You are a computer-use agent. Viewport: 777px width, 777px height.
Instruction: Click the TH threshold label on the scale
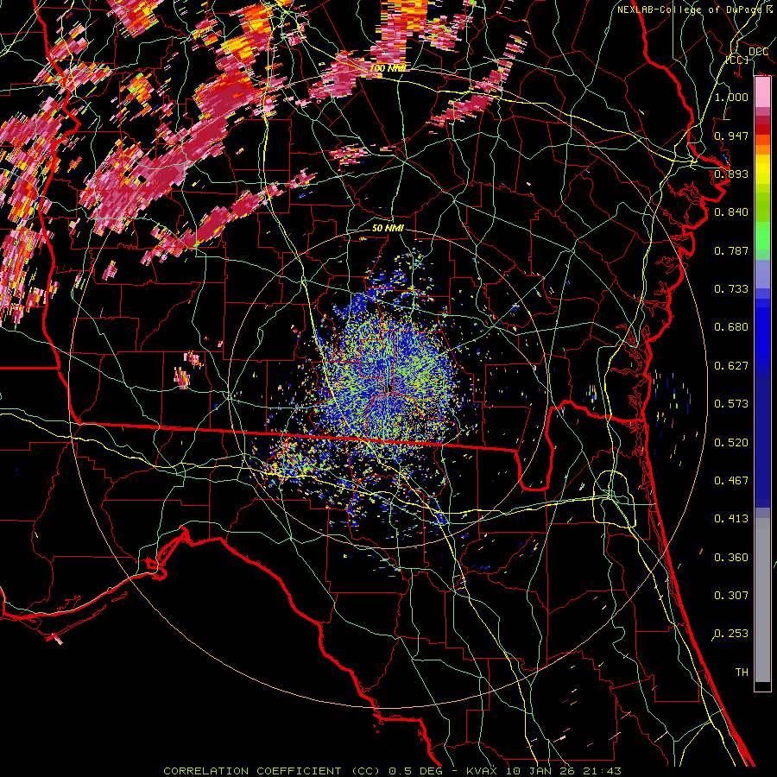click(742, 673)
